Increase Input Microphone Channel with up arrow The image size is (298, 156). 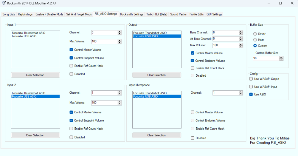click(x=240, y=92)
